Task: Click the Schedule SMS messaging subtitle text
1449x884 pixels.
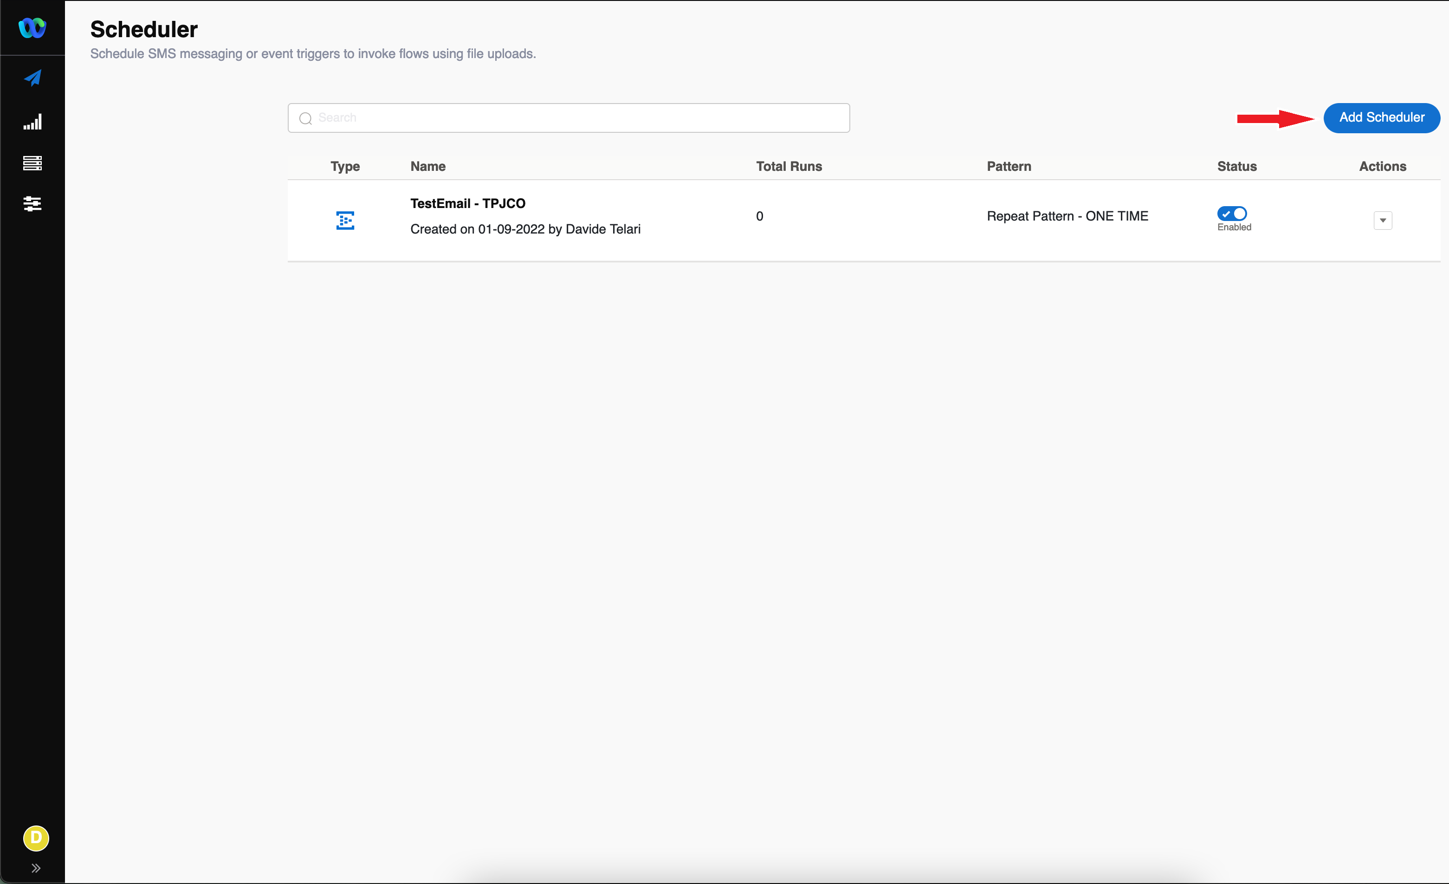Action: pyautogui.click(x=313, y=53)
